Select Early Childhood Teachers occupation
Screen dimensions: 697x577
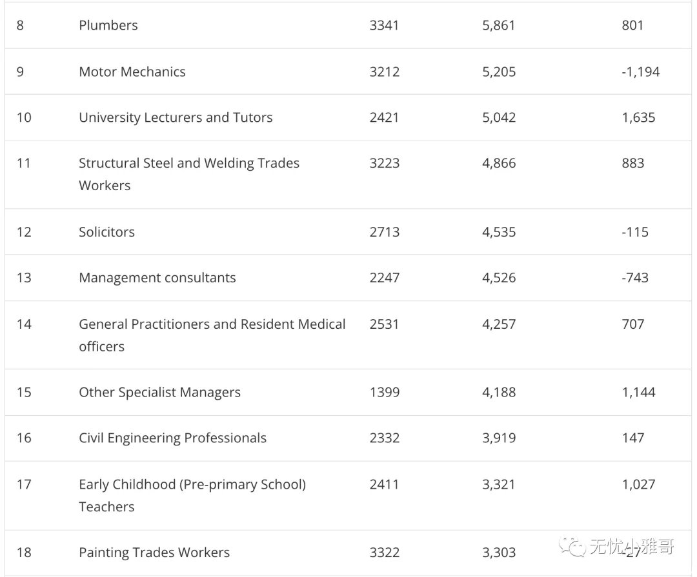(192, 496)
